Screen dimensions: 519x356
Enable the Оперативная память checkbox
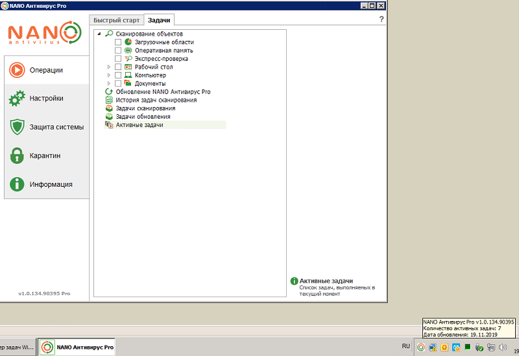click(x=118, y=51)
